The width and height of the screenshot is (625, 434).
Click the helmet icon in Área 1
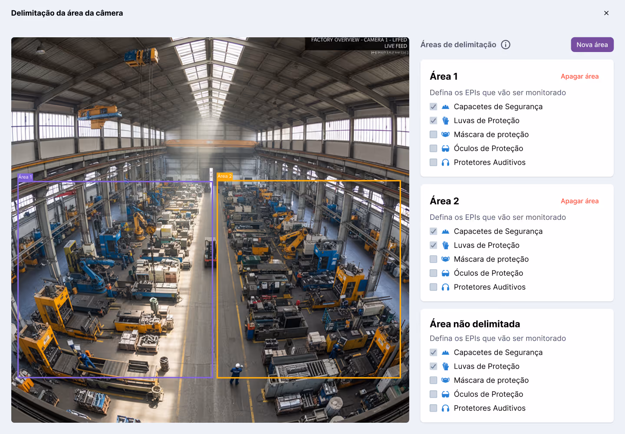[x=445, y=107]
